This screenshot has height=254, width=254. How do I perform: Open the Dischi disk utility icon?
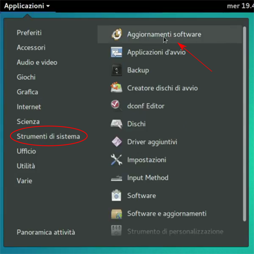(117, 124)
